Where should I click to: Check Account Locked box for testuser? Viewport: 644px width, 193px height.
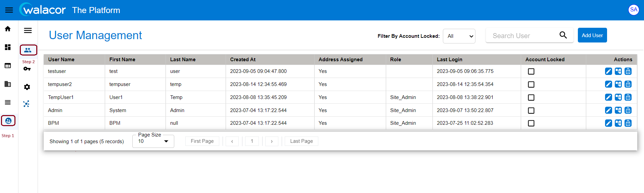[531, 71]
